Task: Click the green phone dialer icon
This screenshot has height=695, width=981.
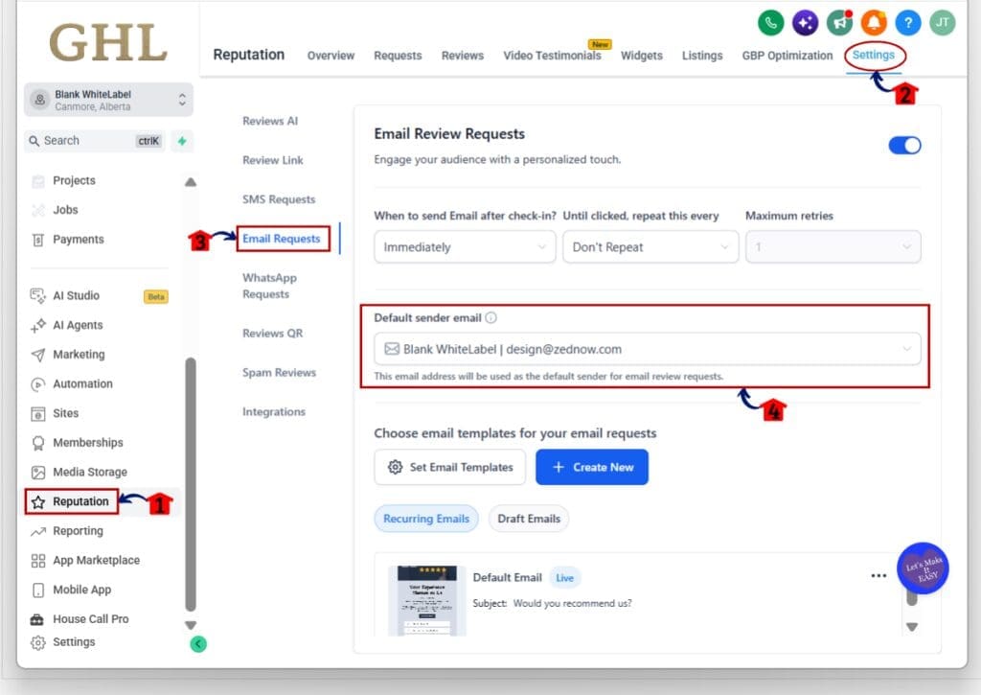Action: point(771,23)
